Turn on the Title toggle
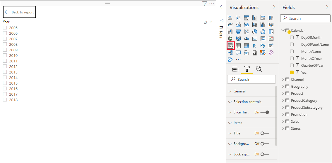Viewport: 332px width, 163px height. 265,133
